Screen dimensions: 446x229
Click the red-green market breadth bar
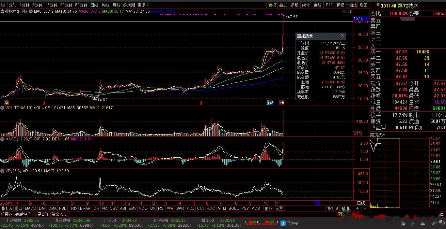click(261, 223)
